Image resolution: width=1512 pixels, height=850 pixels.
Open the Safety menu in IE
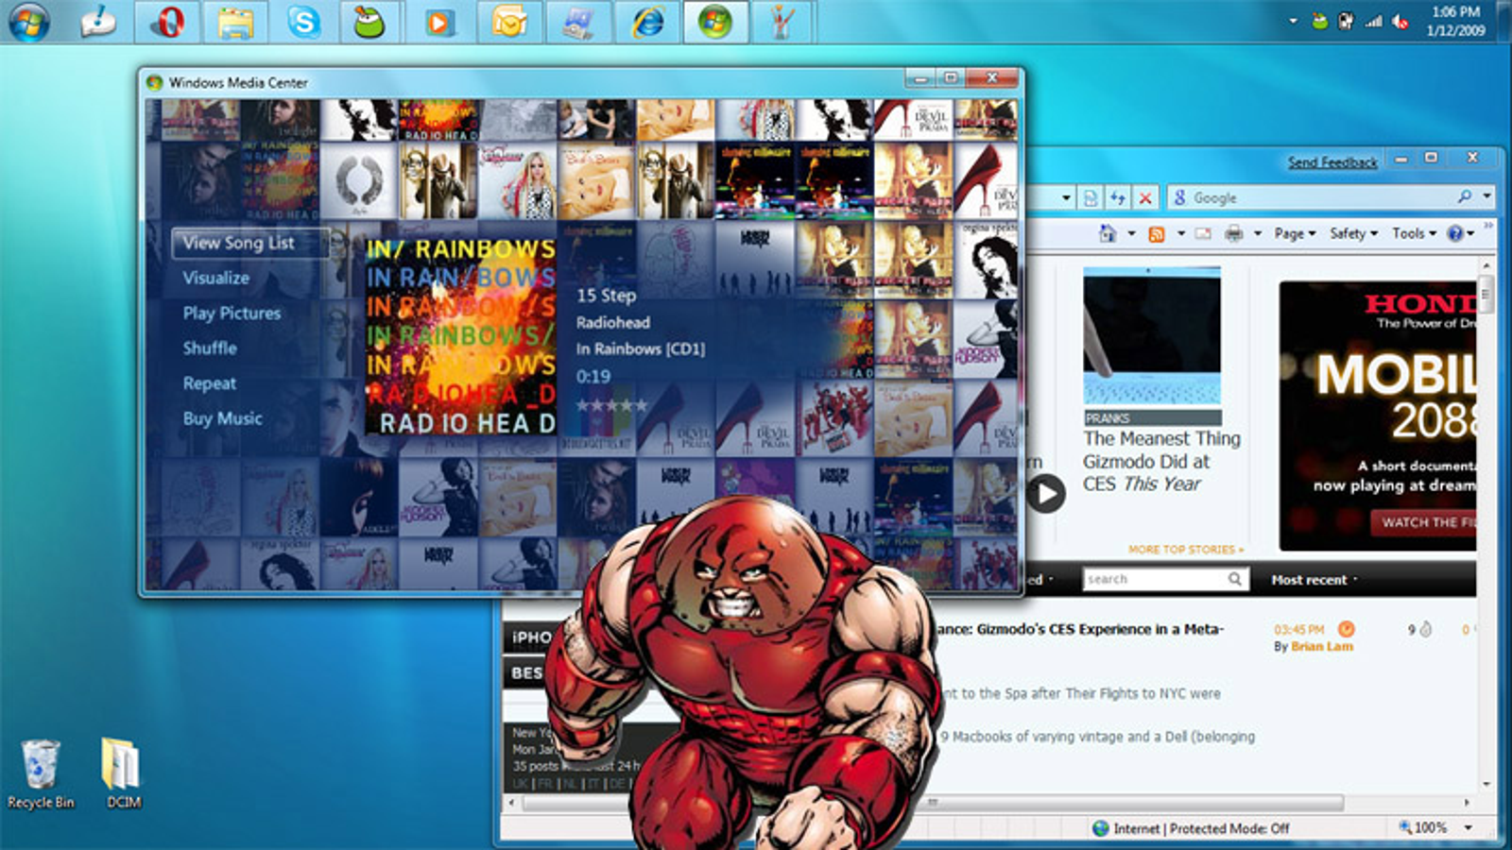click(1353, 233)
